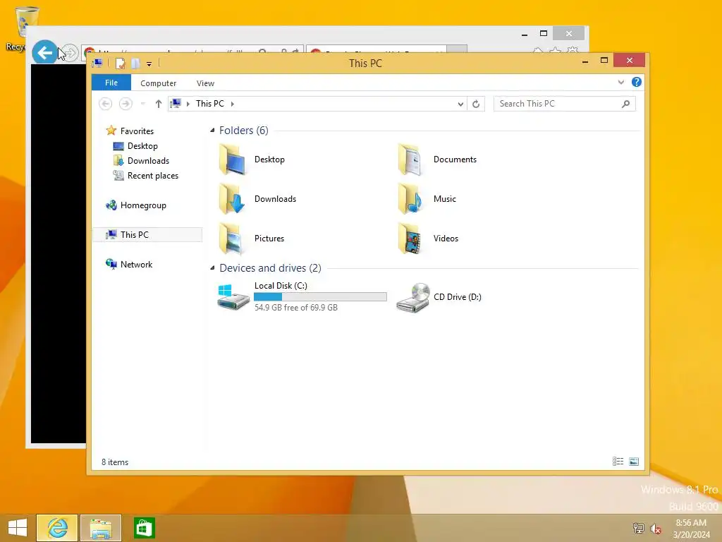This screenshot has height=542, width=722.
Task: Click breadcrumb arrow after This PC
Action: point(233,104)
